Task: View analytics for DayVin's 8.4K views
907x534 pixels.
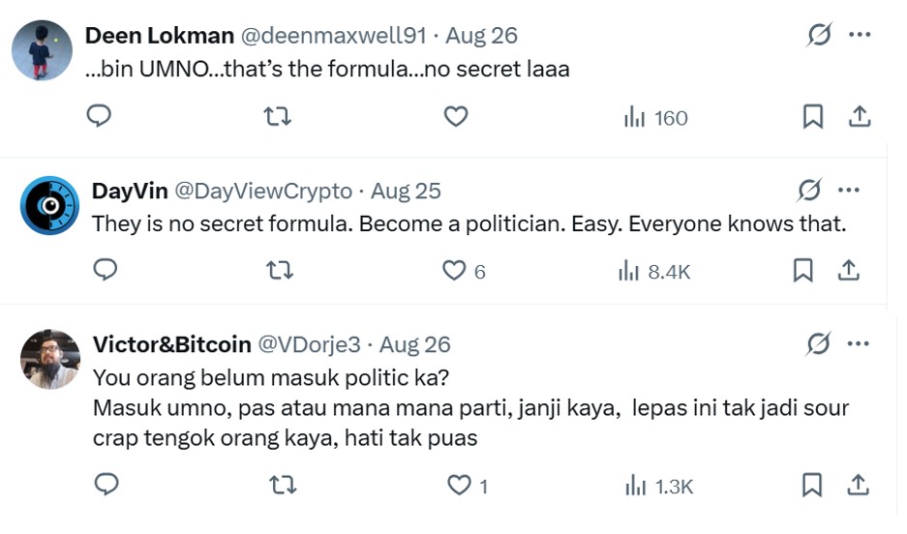Action: [x=654, y=272]
